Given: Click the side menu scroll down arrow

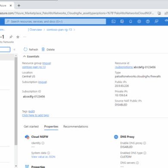Looking at the screenshot, I should tap(16, 166).
